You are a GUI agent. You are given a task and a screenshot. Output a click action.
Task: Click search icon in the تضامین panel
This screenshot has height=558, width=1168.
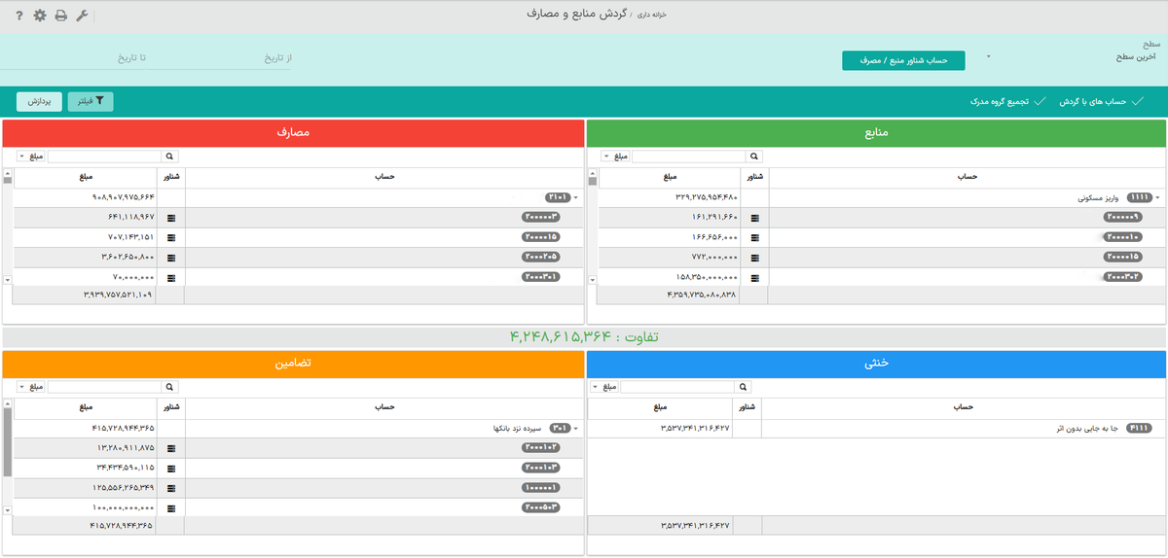(x=170, y=386)
